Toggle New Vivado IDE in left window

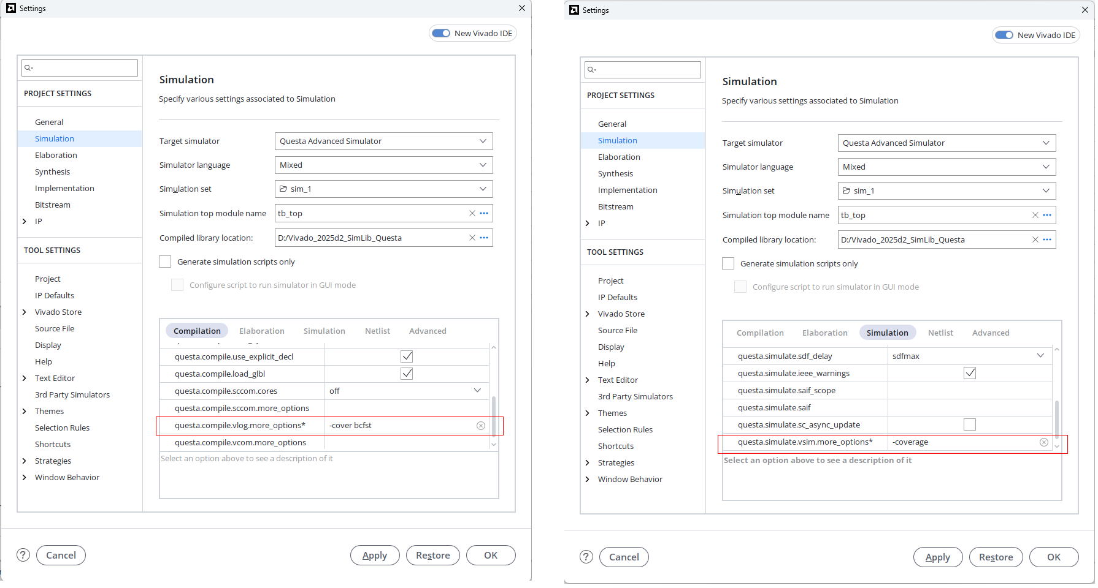pyautogui.click(x=441, y=33)
